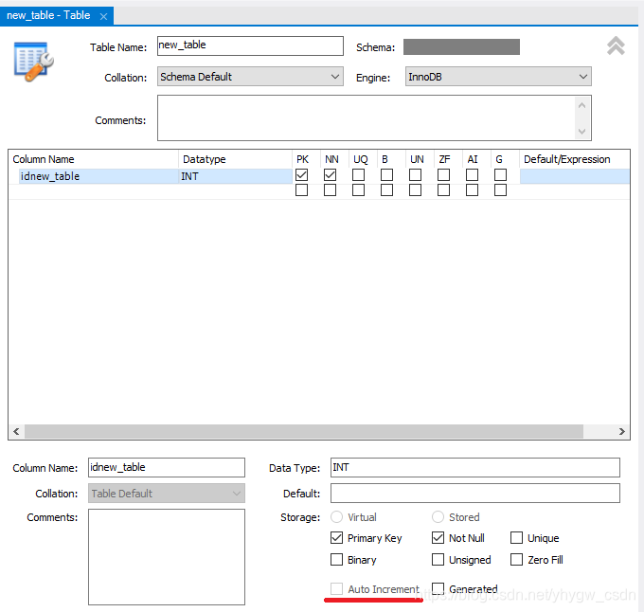This screenshot has height=612, width=644.
Task: Uncheck the Primary Key checkbox
Action: (x=336, y=538)
